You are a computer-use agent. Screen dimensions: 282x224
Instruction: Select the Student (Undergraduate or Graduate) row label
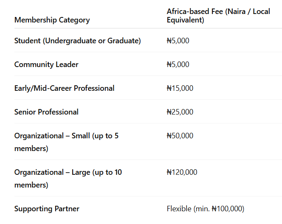(77, 41)
